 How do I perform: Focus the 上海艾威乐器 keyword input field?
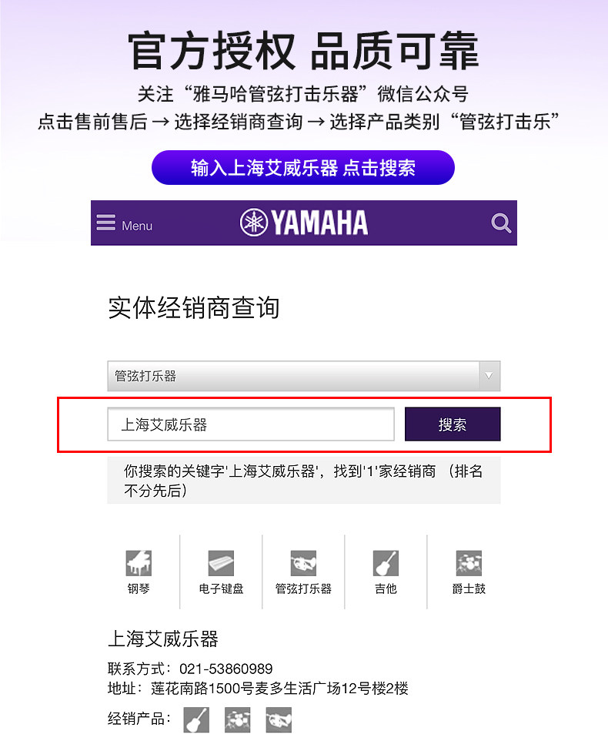[x=251, y=424]
